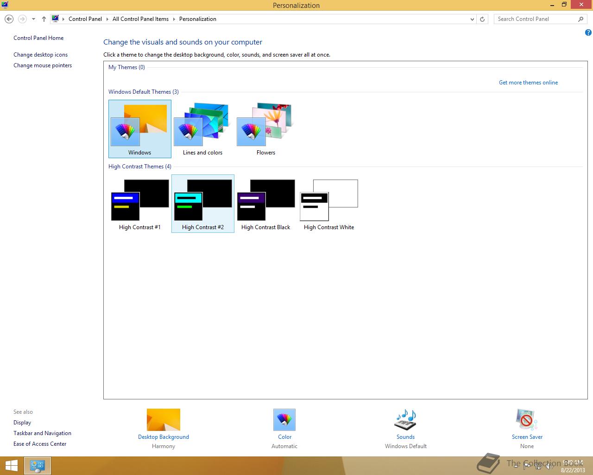
Task: Click the Color link text
Action: click(x=284, y=437)
